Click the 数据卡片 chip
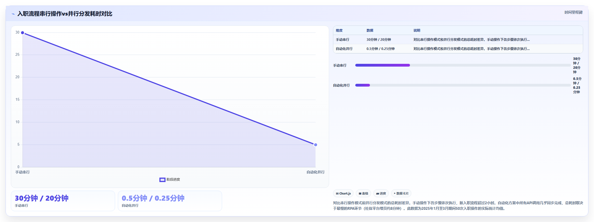This screenshot has width=594, height=222. point(401,193)
